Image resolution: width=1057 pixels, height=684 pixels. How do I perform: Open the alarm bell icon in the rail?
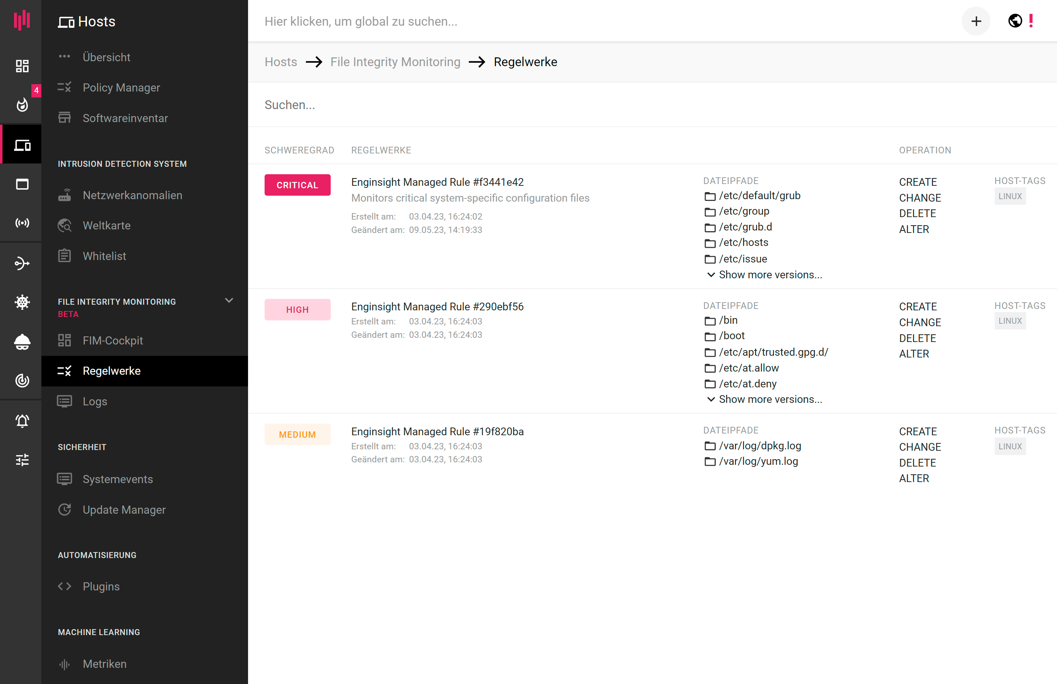[22, 420]
